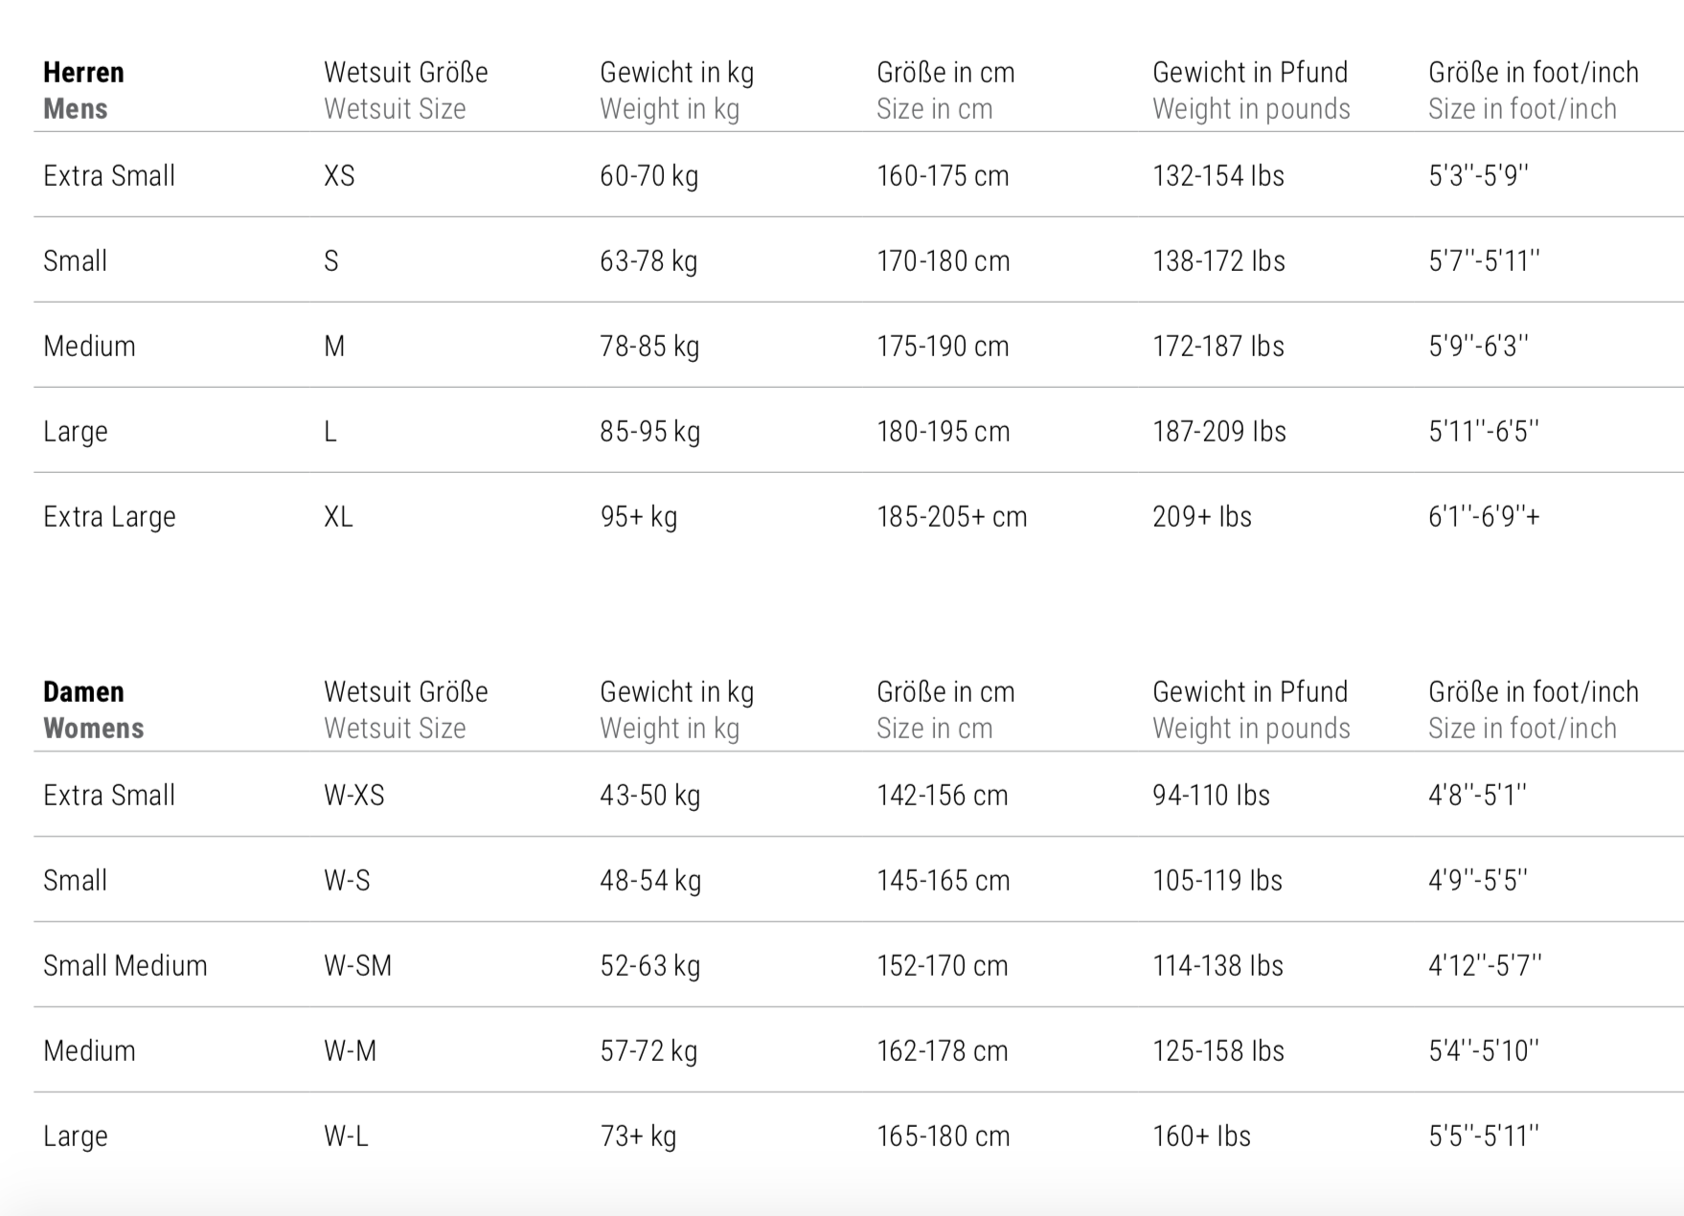Click the 94-110 lbs weight cell
The height and width of the screenshot is (1216, 1684).
click(1211, 796)
